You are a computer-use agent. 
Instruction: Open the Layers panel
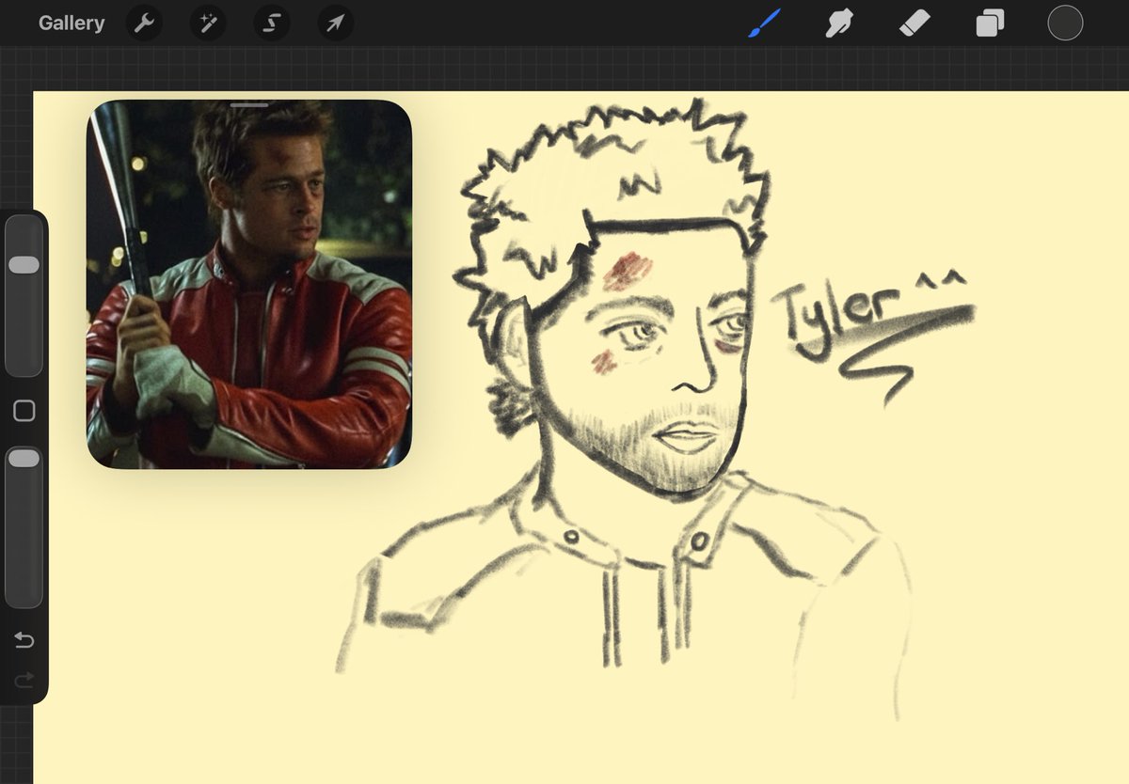click(990, 24)
